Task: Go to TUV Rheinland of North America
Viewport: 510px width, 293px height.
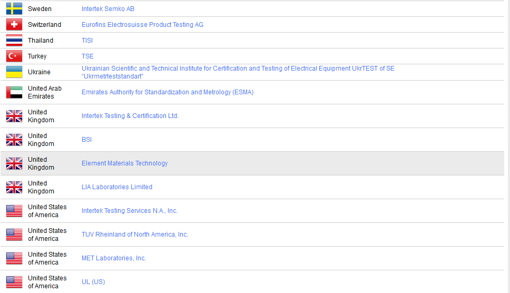Action: [134, 235]
